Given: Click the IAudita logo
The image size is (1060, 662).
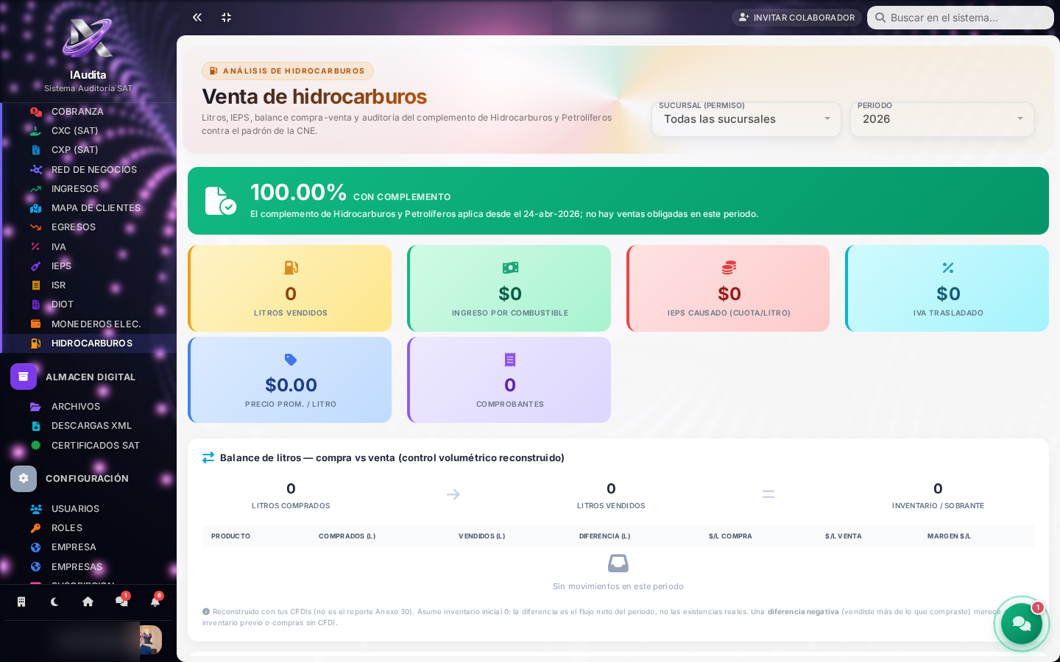Looking at the screenshot, I should [88, 37].
